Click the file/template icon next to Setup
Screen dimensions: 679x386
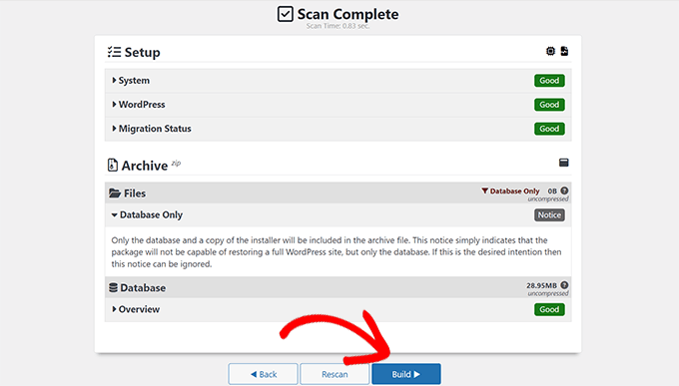click(564, 51)
